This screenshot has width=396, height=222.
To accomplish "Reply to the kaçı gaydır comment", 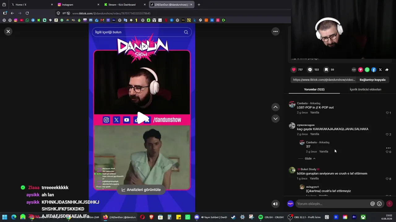I will (315, 134).
